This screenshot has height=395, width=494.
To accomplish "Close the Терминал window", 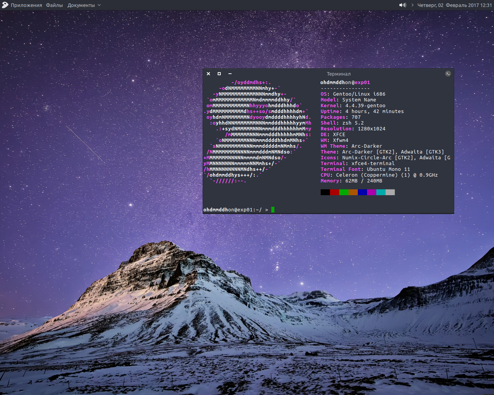I will pos(208,74).
